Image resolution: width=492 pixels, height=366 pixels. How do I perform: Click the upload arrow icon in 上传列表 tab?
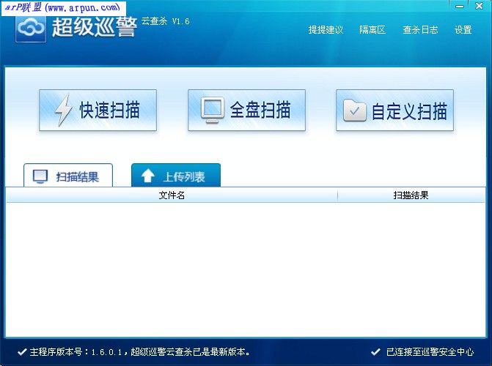[x=147, y=176]
